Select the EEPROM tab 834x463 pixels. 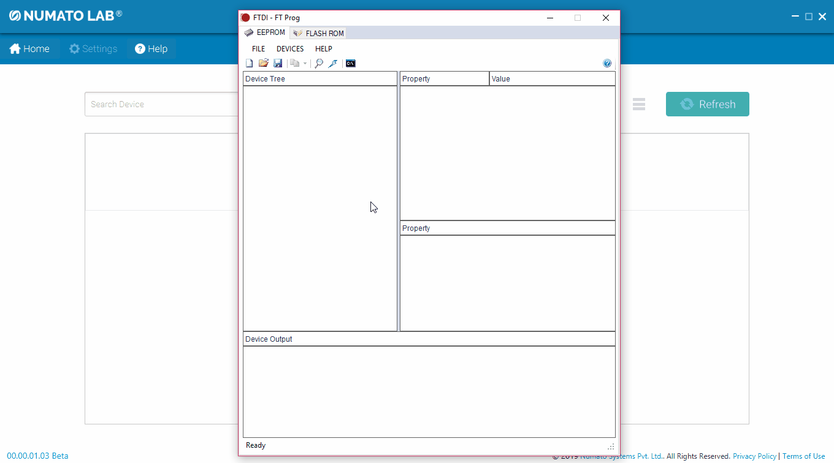265,32
